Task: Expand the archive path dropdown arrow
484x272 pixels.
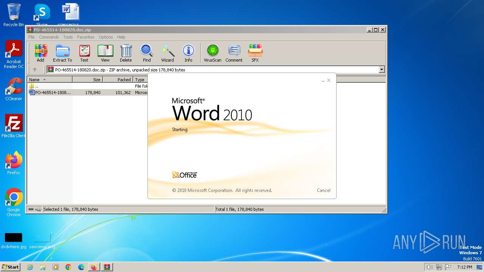Action: tap(382, 70)
